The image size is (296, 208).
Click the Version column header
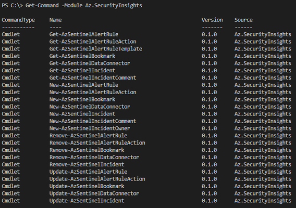212,20
